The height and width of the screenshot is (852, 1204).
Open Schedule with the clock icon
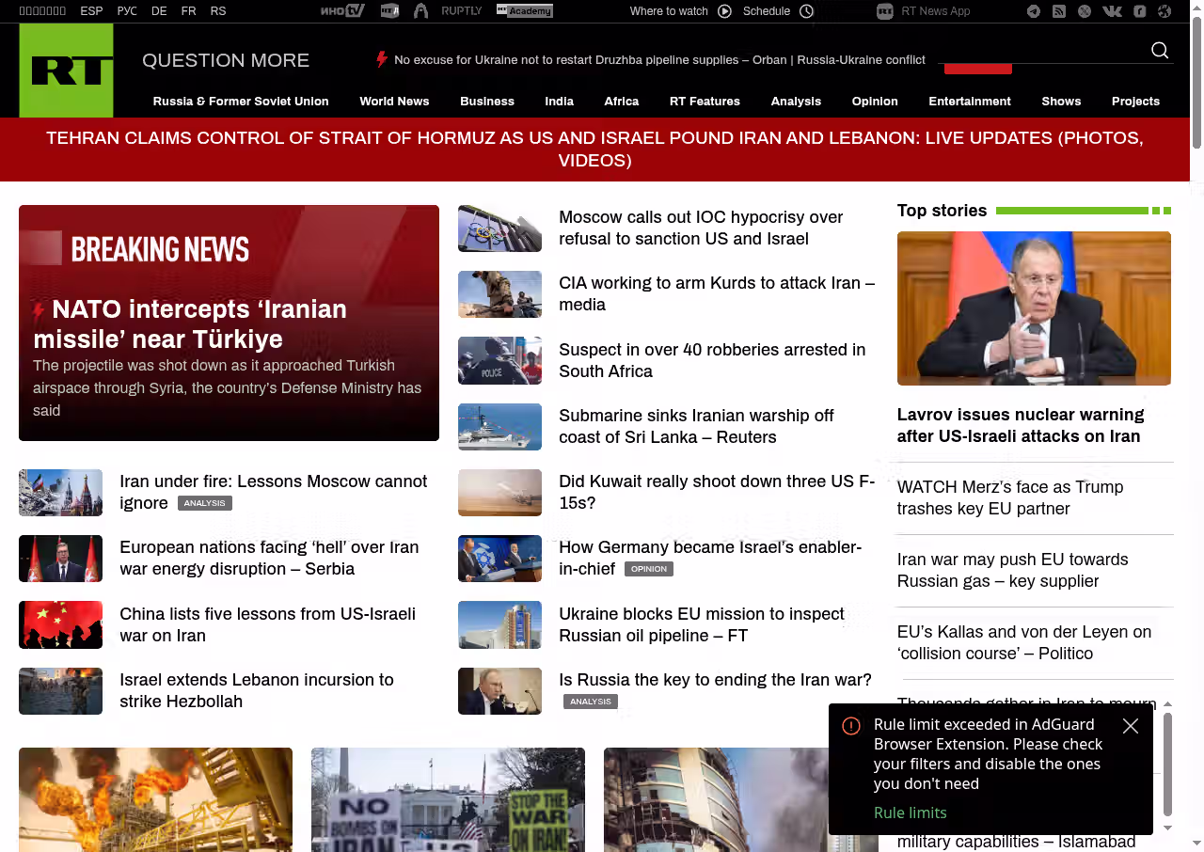(778, 11)
